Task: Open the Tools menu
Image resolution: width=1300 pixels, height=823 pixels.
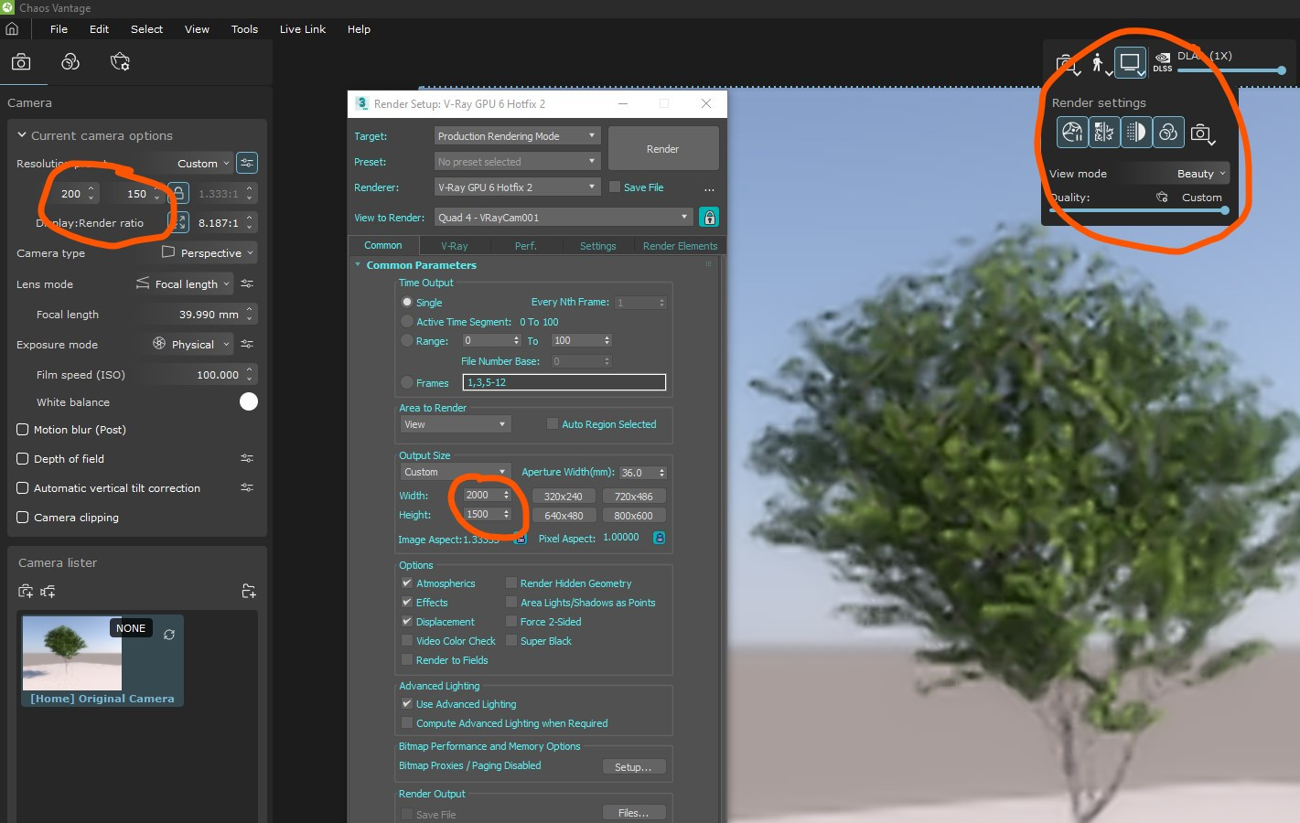Action: click(x=244, y=29)
